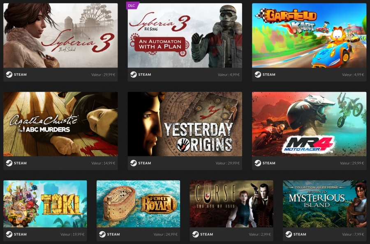Click the Steam icon under Syberia 3

9,74
